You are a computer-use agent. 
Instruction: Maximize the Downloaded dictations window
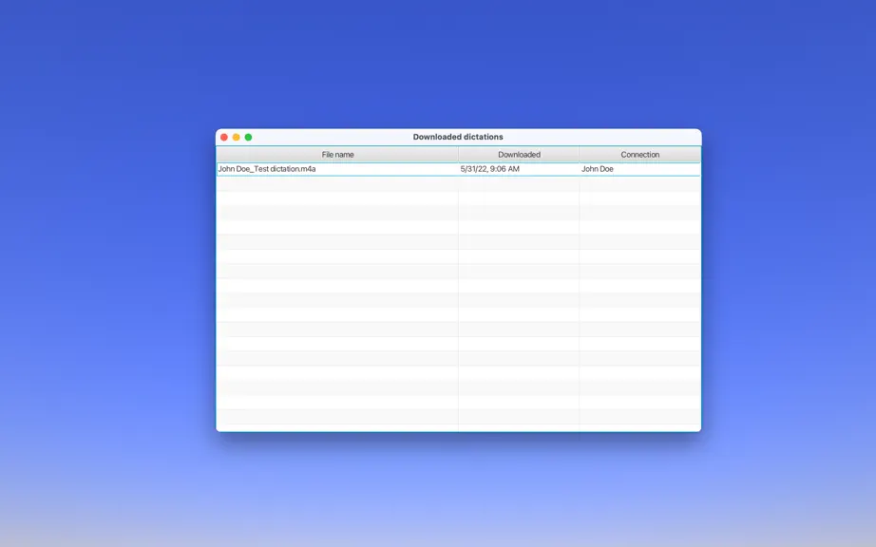(249, 138)
